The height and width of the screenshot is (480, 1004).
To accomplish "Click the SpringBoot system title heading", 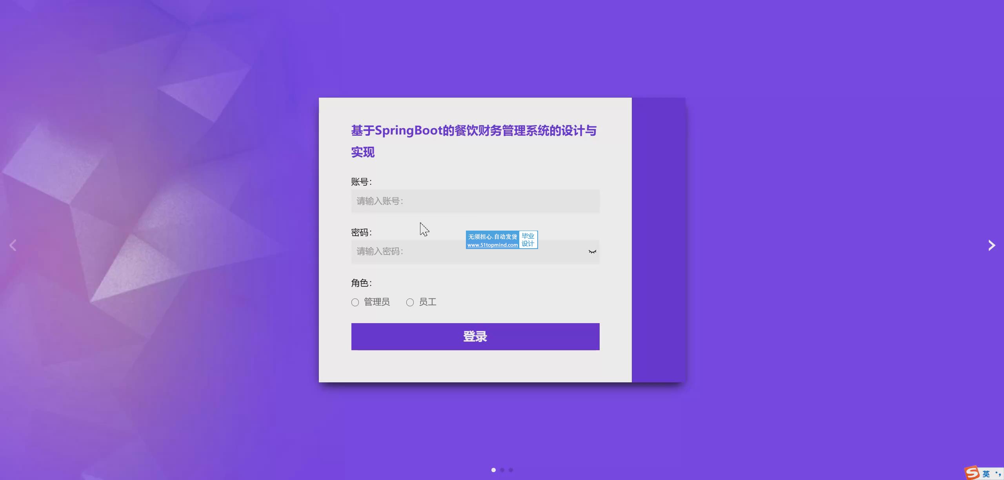I will point(473,131).
